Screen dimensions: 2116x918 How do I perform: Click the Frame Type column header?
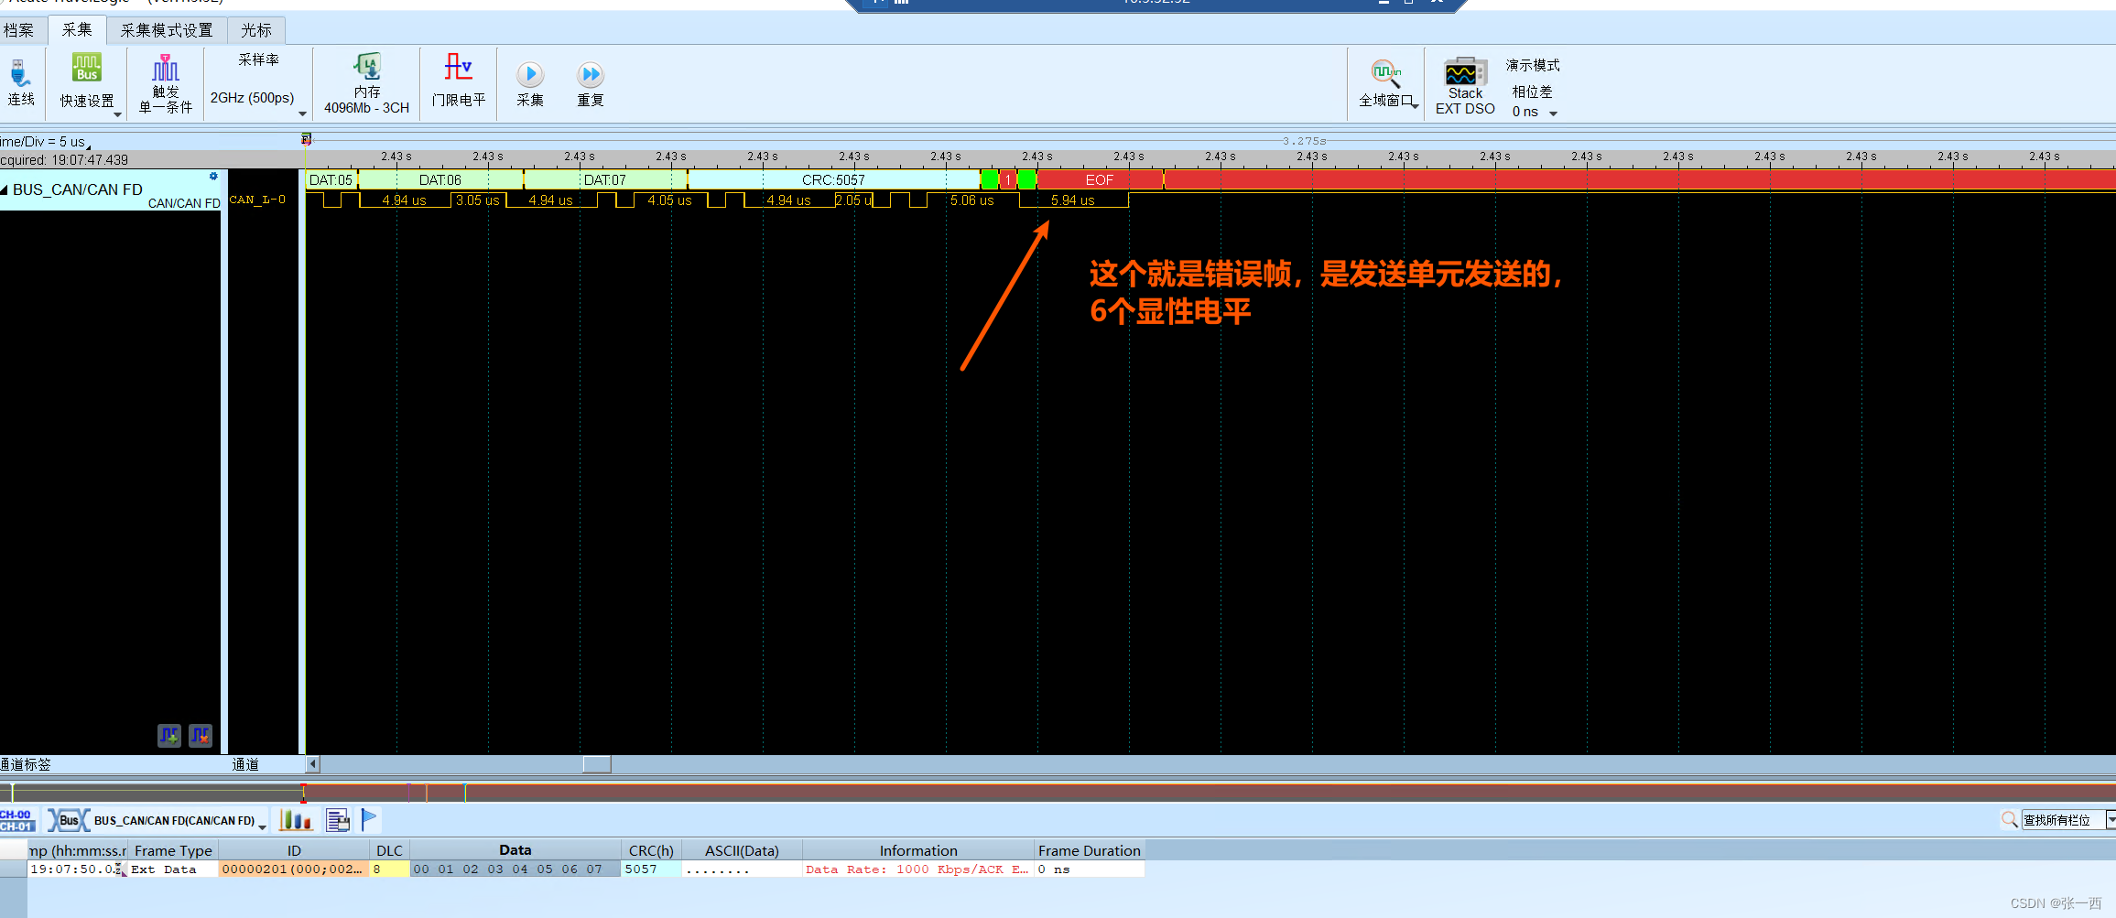tap(173, 850)
